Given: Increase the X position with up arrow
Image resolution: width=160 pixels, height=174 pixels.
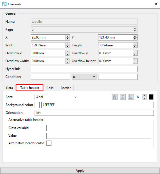Looking at the screenshot, I should click(67, 36).
